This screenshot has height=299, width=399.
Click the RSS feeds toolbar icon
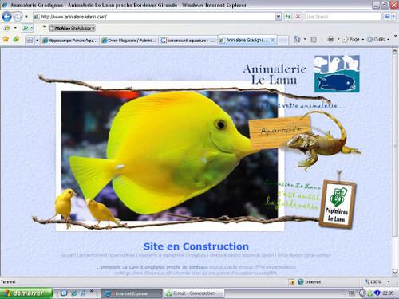[x=314, y=40]
